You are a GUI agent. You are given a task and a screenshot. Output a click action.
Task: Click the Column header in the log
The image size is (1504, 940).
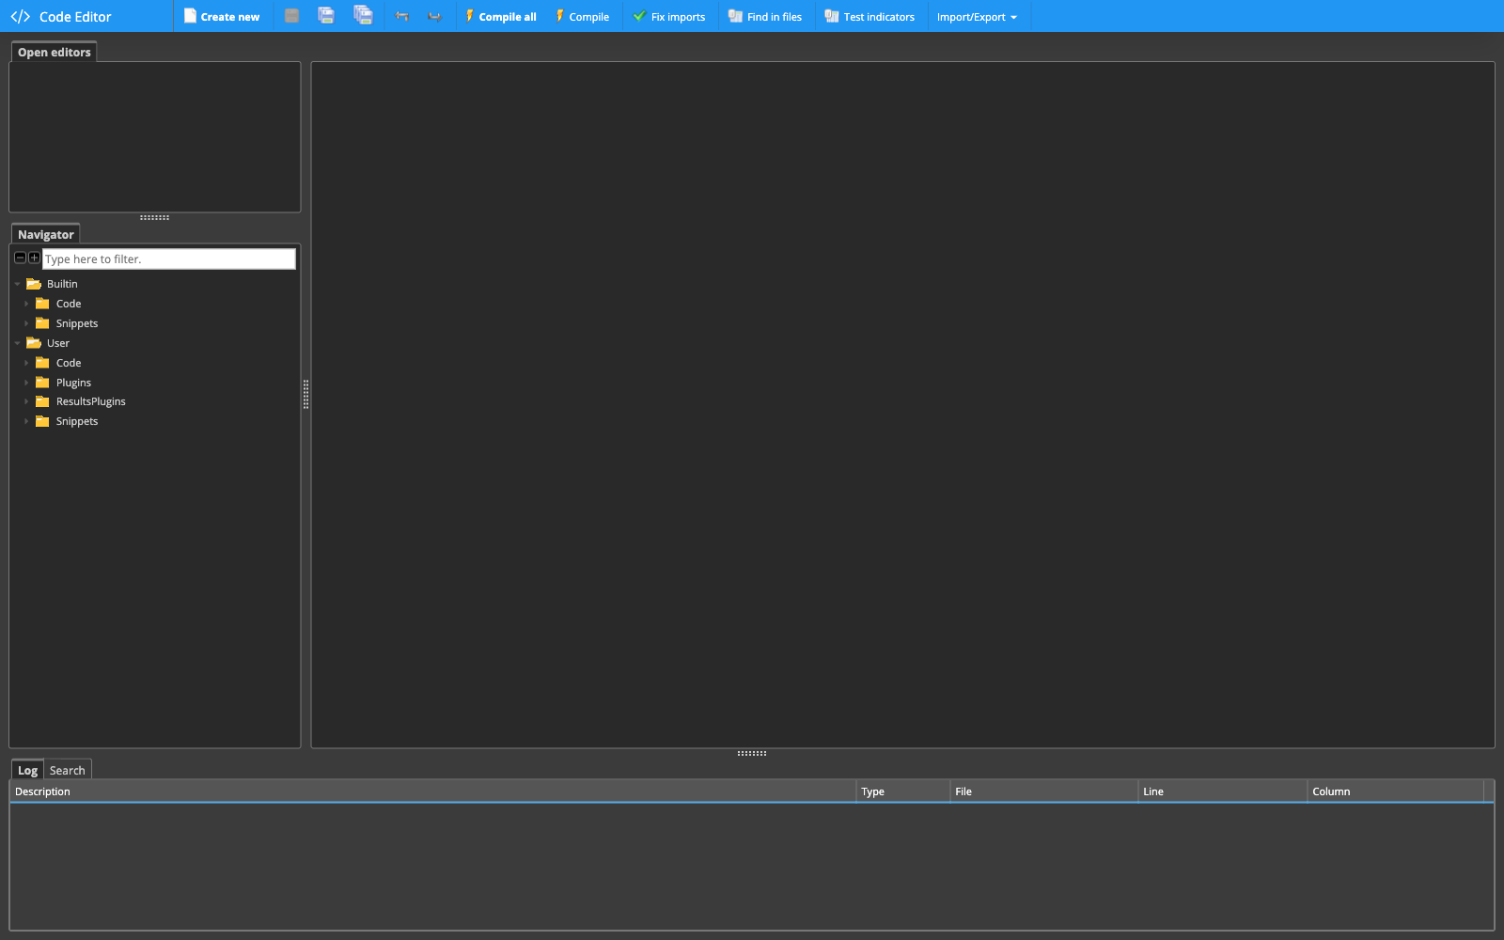[1395, 791]
